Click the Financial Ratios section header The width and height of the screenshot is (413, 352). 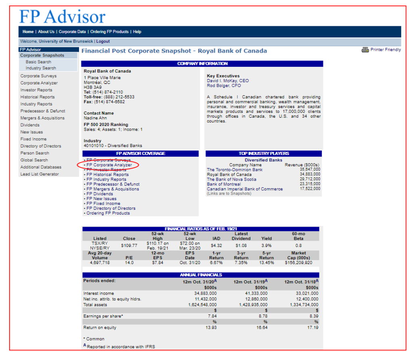[x=201, y=229]
